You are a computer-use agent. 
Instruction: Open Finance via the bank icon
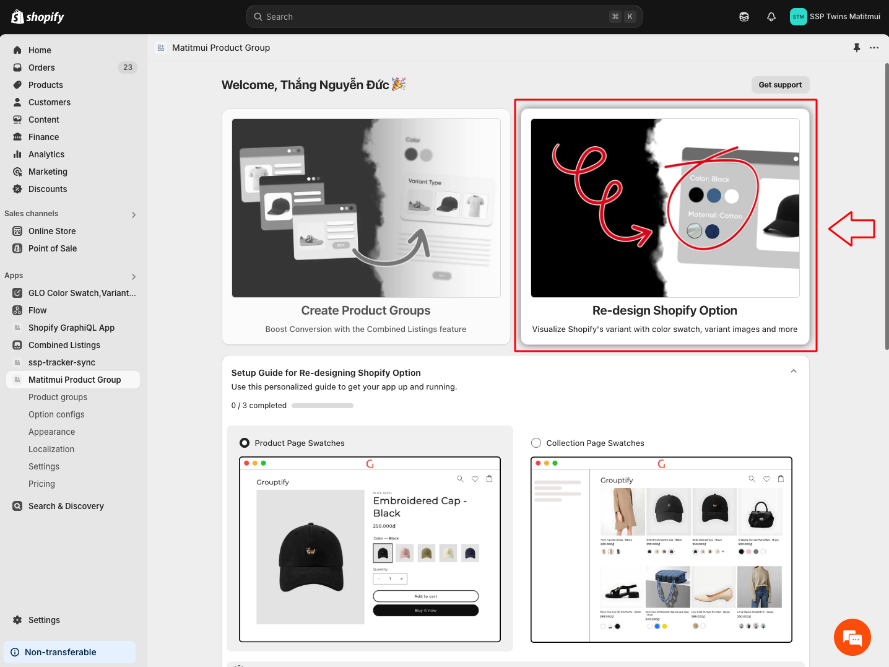[17, 137]
